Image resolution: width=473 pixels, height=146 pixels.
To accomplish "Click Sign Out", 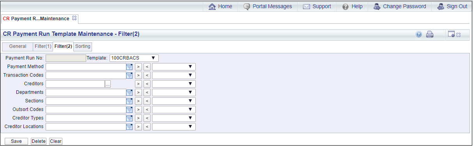I will click(452, 6).
